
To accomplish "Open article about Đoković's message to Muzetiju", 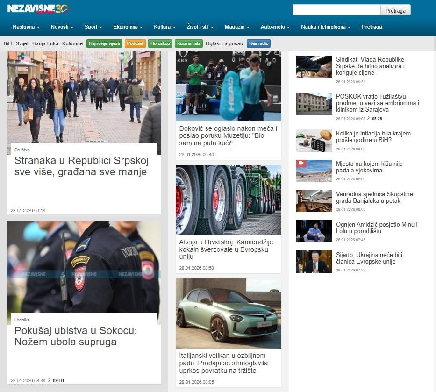I will click(228, 135).
